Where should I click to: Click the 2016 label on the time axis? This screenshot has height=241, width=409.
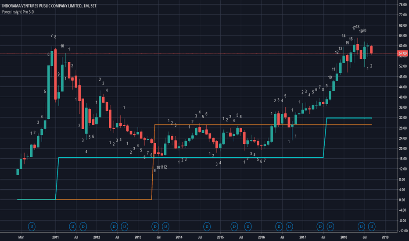tap(262, 237)
